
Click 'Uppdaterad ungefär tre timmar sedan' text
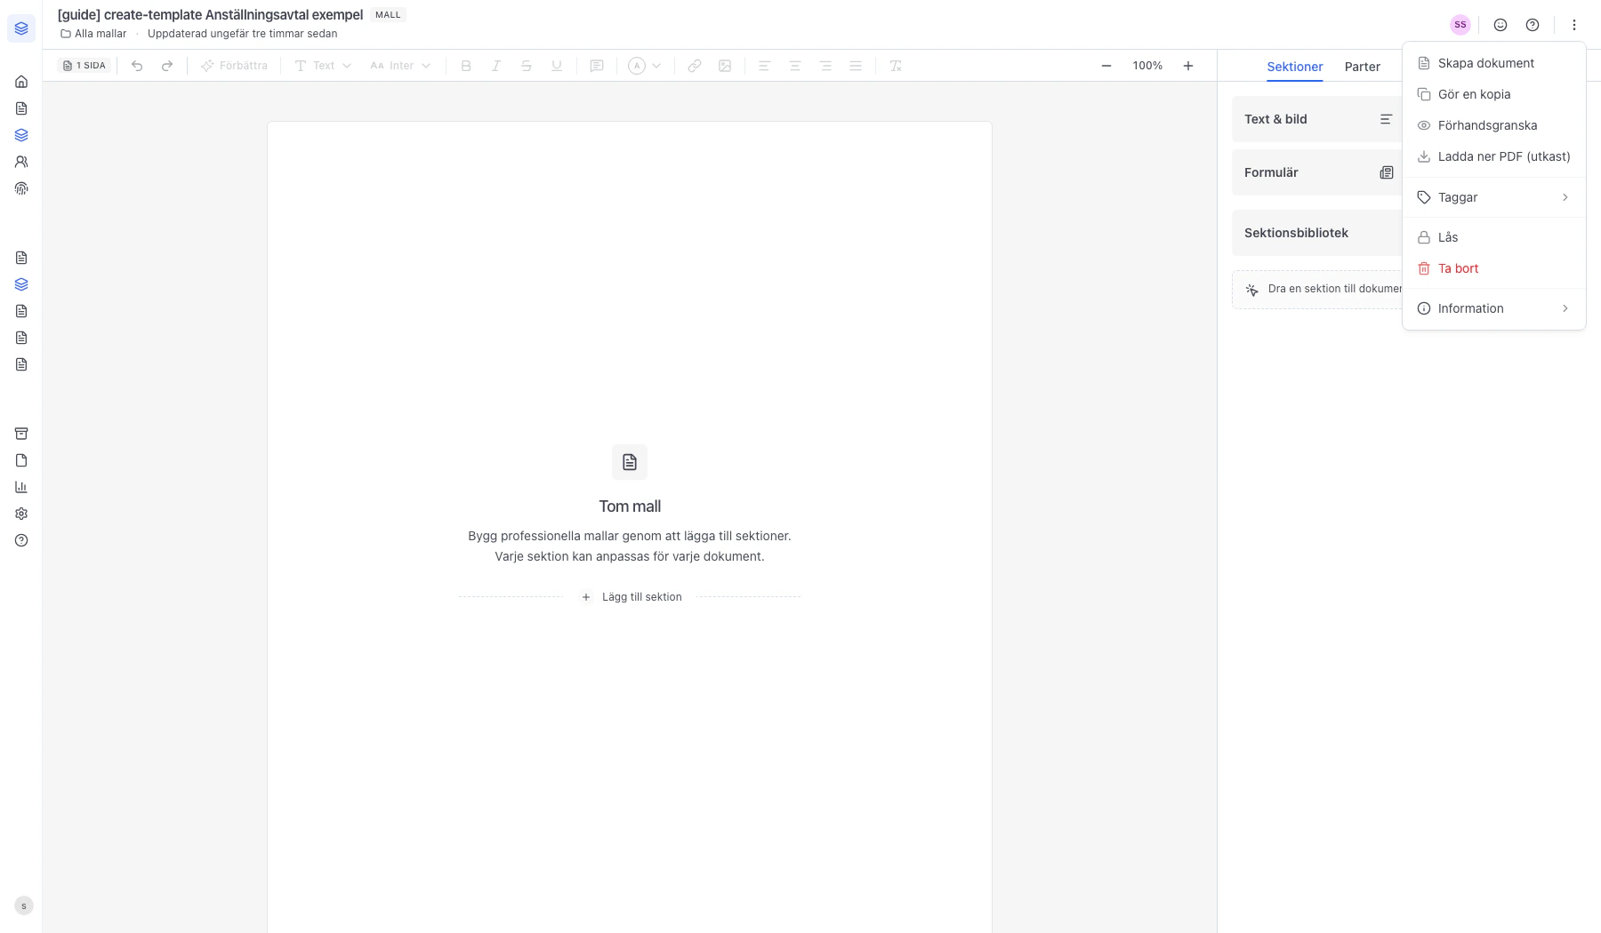[242, 34]
